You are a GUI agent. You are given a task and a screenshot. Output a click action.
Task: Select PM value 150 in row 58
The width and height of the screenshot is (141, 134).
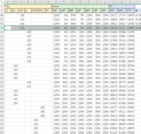click(41, 107)
